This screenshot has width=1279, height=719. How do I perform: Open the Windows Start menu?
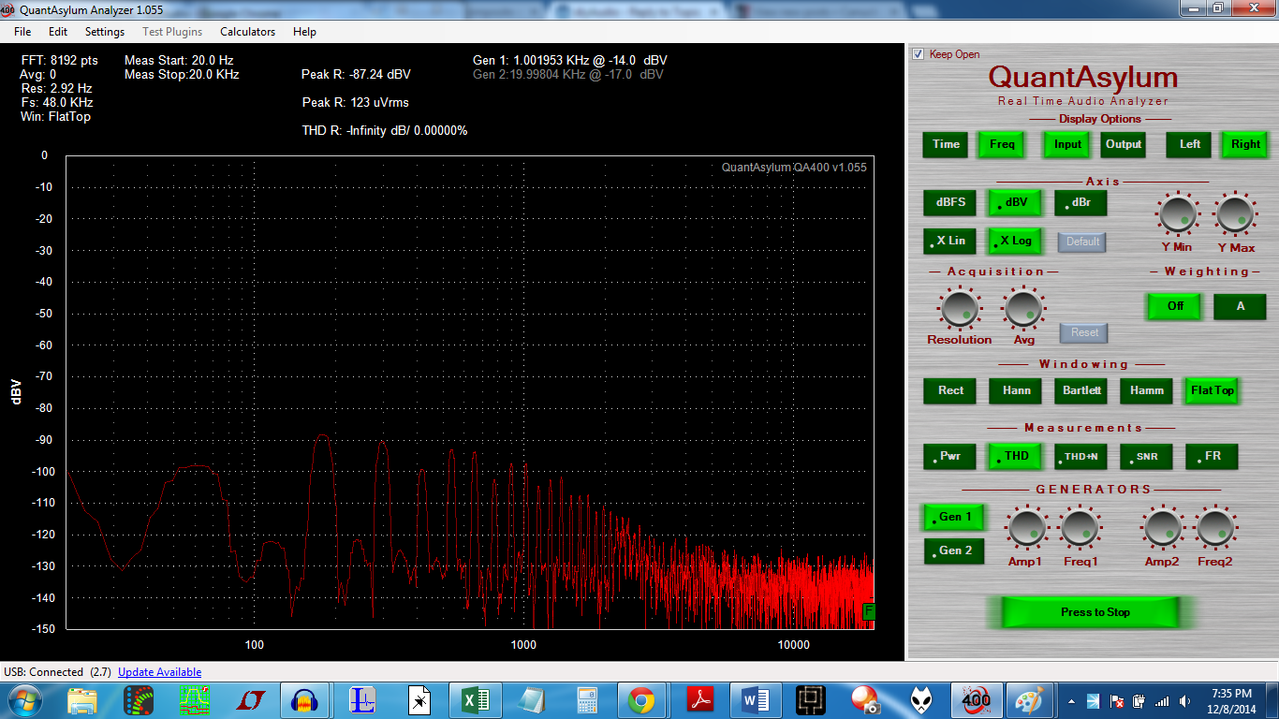pyautogui.click(x=25, y=700)
